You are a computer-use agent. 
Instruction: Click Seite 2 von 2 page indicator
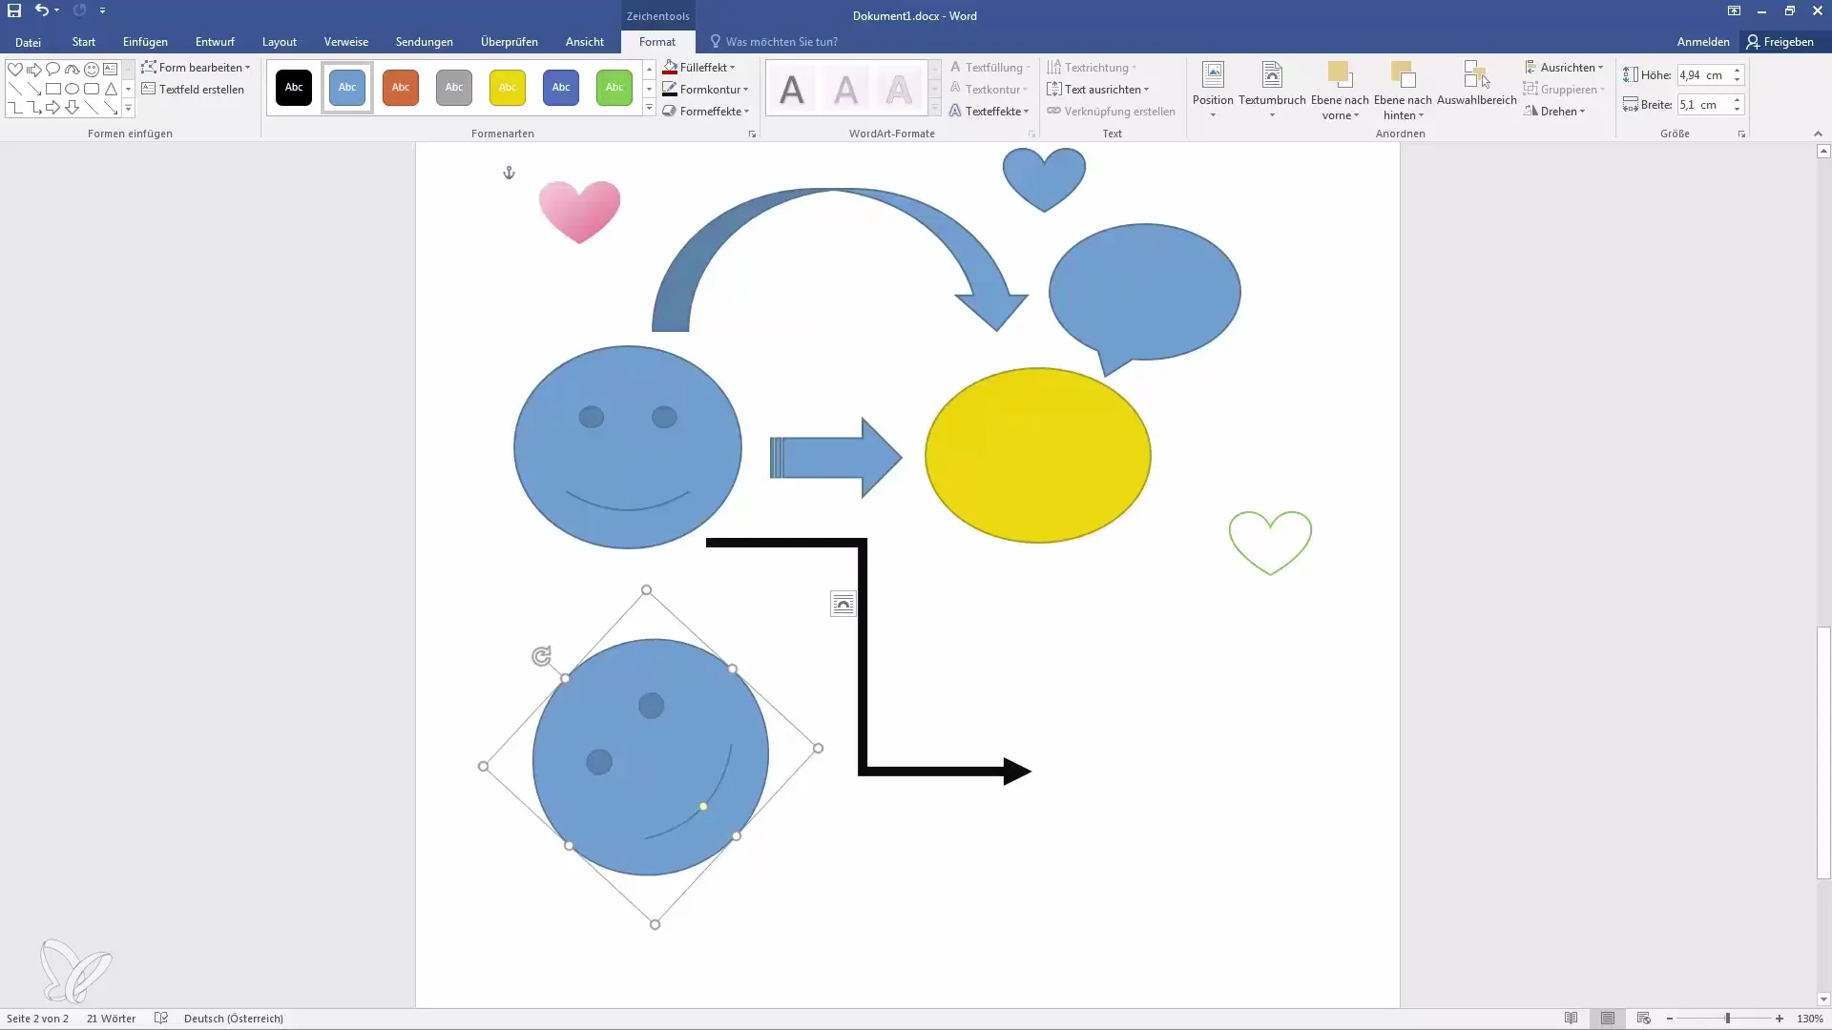pos(37,1019)
